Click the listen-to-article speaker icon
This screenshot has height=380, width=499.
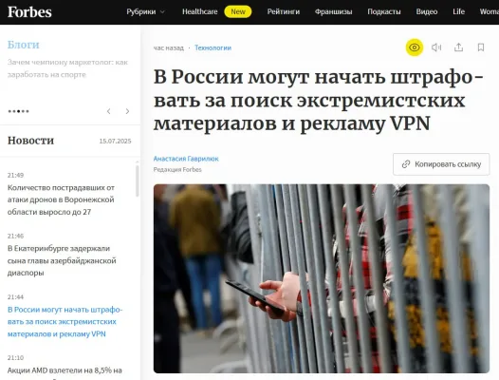436,47
